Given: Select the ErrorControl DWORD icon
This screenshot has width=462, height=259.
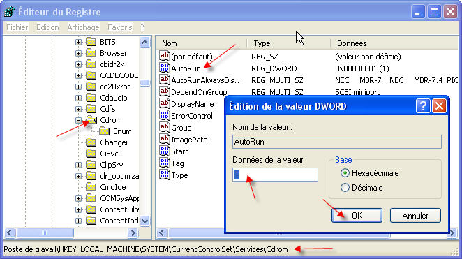Looking at the screenshot, I should point(165,115).
